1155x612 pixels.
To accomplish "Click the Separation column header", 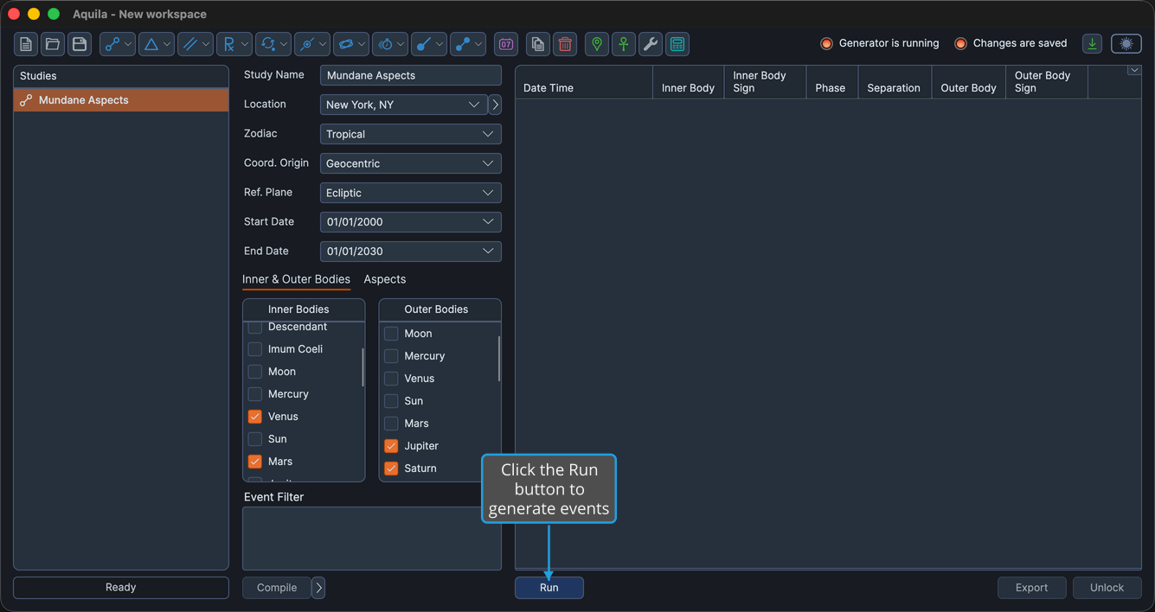I will click(x=894, y=83).
